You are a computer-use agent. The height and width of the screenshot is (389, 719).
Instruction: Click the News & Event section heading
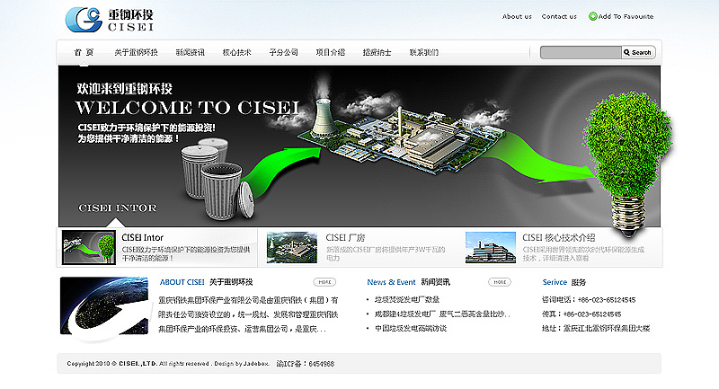tap(408, 282)
